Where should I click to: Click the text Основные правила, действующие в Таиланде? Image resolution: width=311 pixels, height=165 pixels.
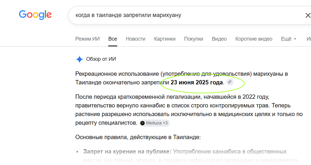[138, 137]
